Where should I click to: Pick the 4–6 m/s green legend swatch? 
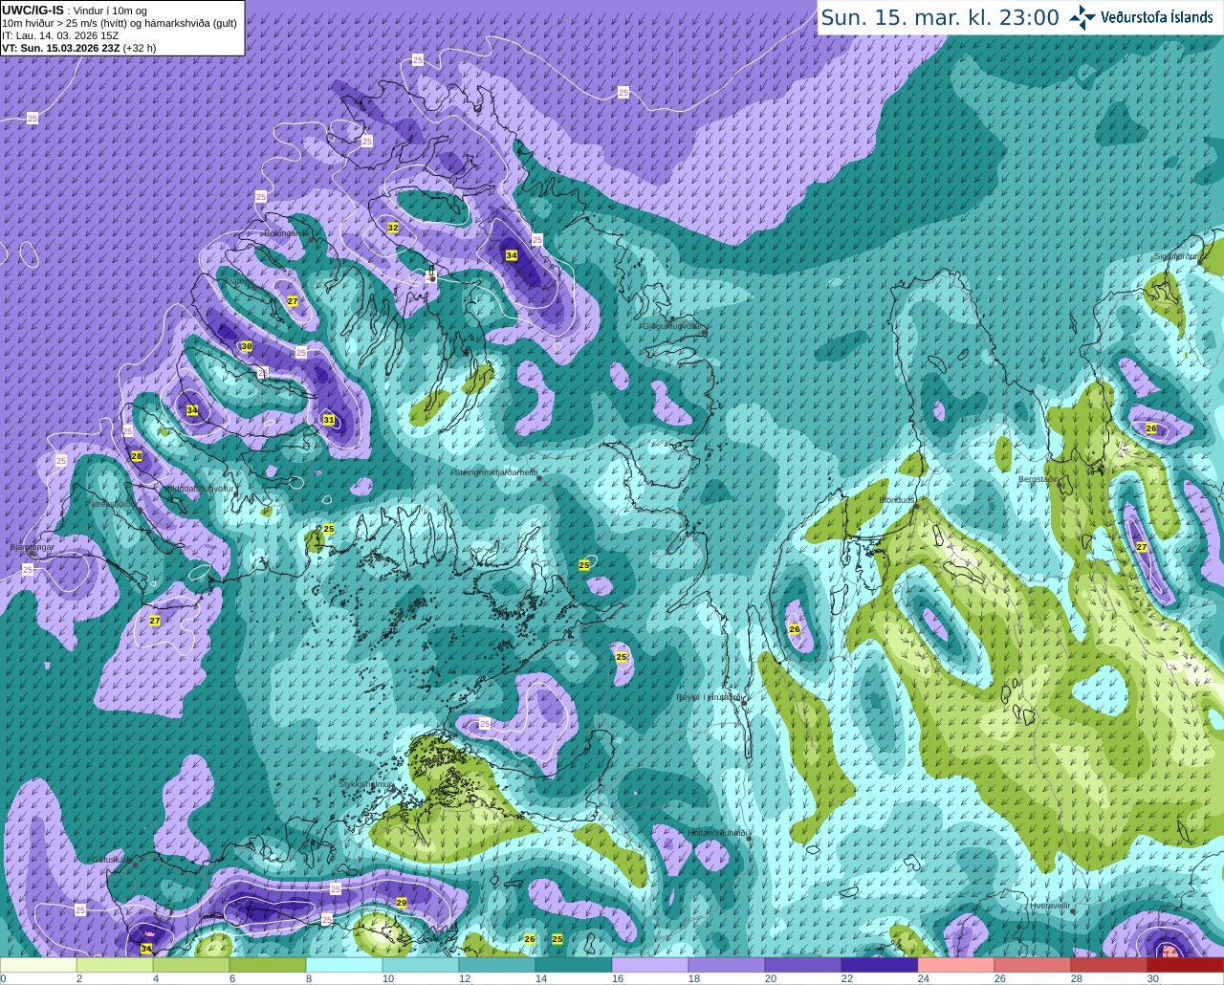(x=191, y=965)
